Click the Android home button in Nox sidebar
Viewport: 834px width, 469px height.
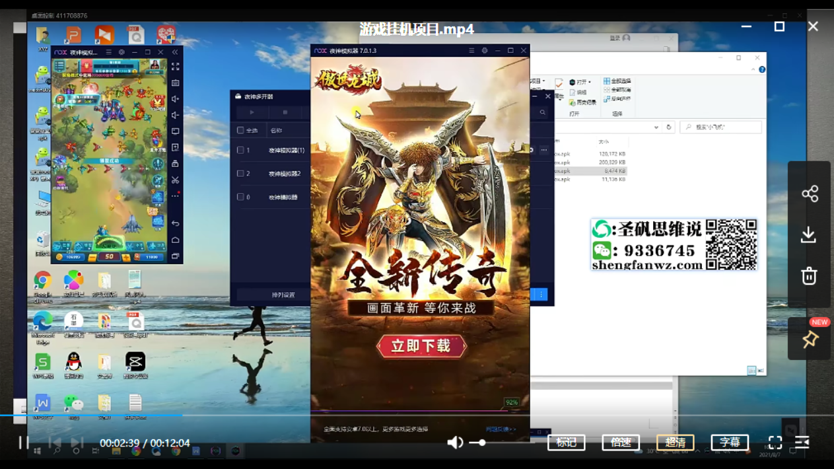[176, 240]
